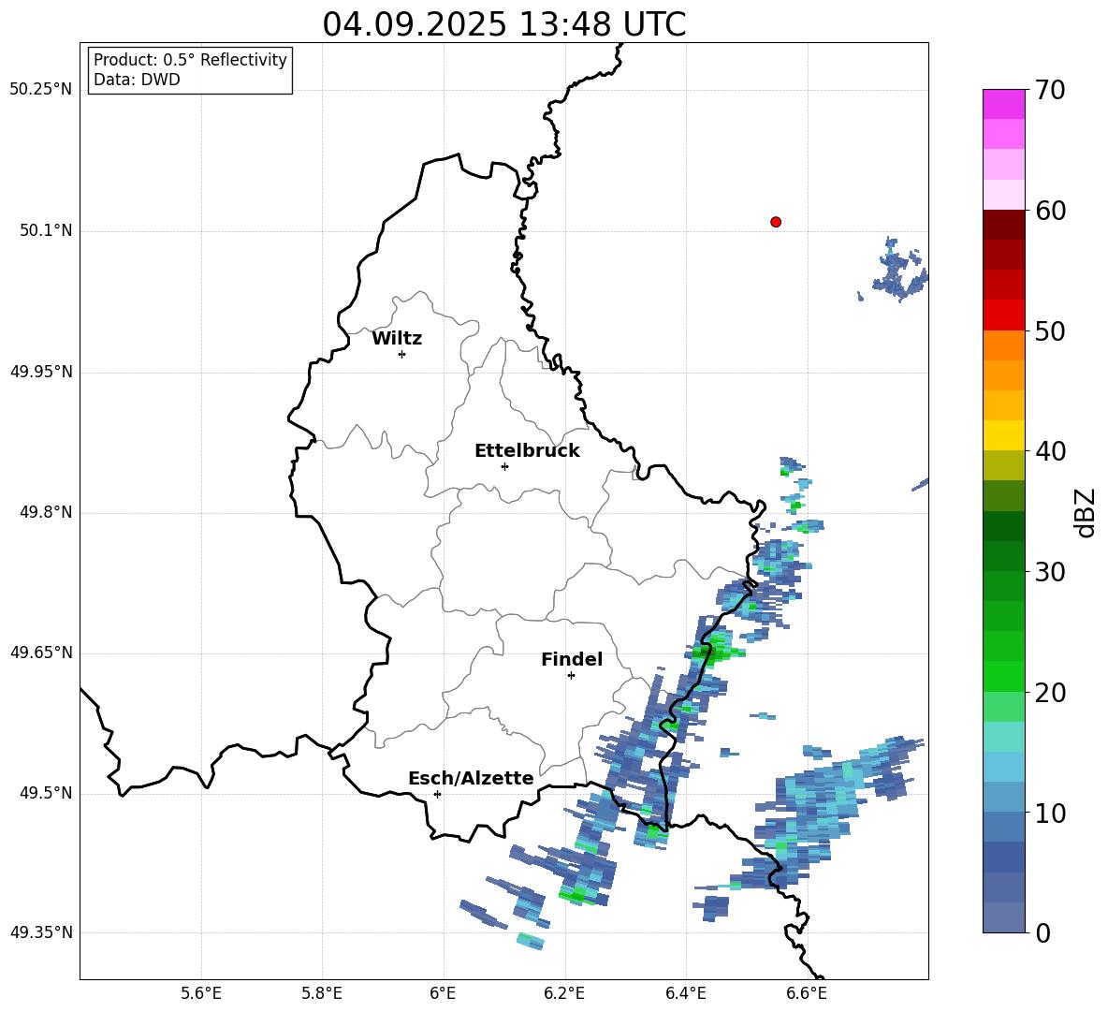Click the dark green colorbar segment above 30
This screenshot has height=1012, width=1108.
click(1003, 555)
